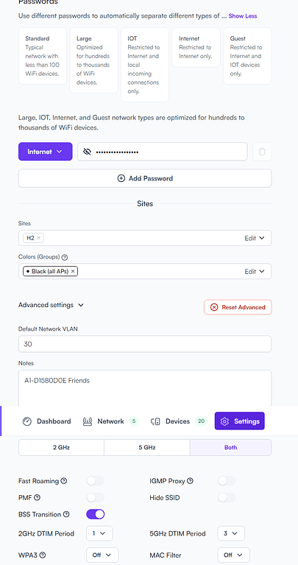Click the Reset Advanced button
The width and height of the screenshot is (298, 565).
tap(238, 307)
